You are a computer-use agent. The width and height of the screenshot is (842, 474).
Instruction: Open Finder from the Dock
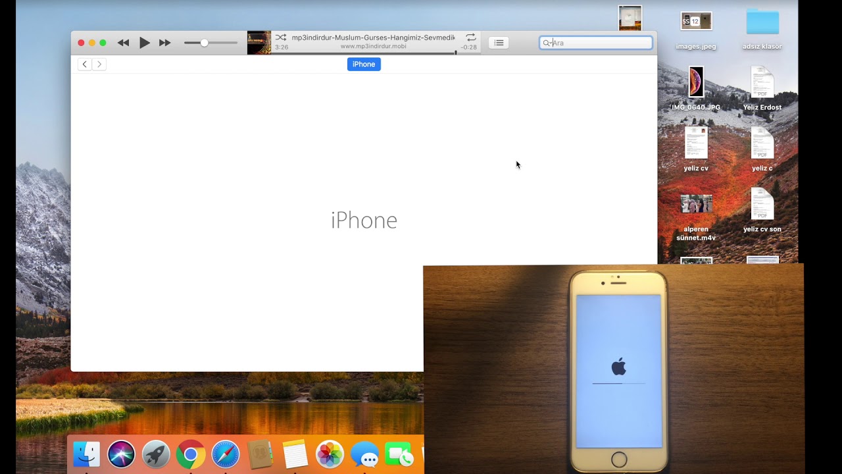coord(87,454)
